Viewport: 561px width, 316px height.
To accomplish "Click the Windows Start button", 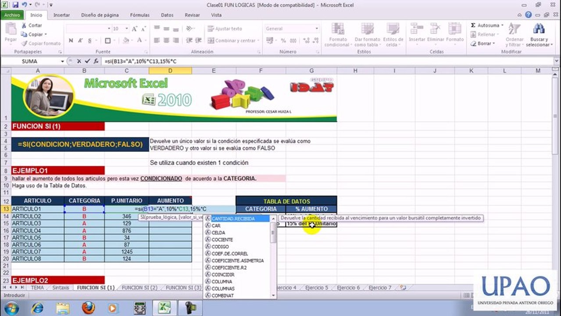I will click(x=11, y=308).
